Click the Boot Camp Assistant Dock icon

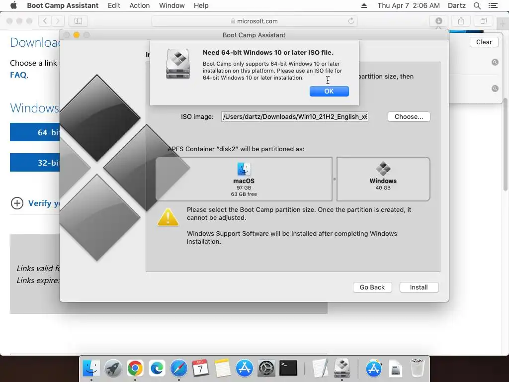[342, 368]
